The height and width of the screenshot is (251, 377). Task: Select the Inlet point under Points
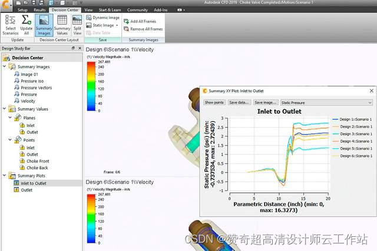pos(27,148)
